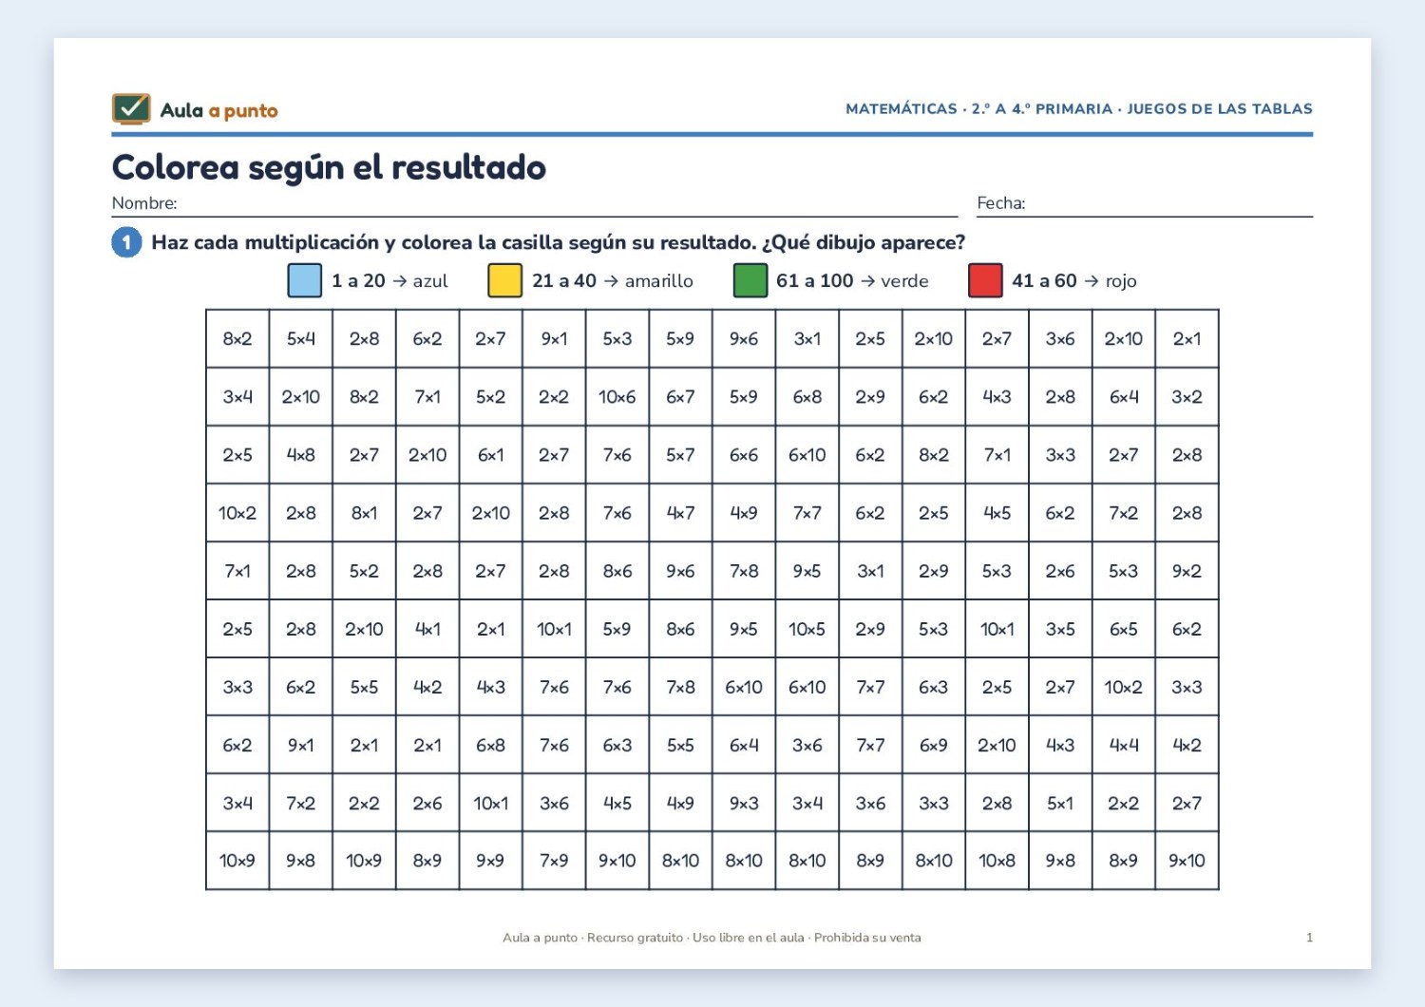Click the page number 1 in the footer
1425x1007 pixels.
[x=1309, y=938]
